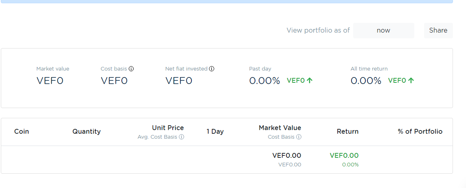Image resolution: width=466 pixels, height=188 pixels.
Task: Click the 1 Day column header
Action: (x=215, y=131)
